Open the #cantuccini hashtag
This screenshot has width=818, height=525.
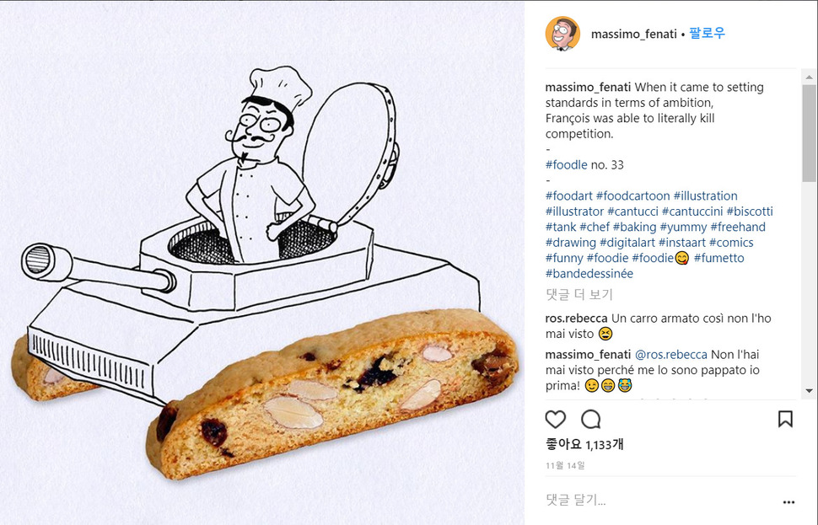[692, 212]
